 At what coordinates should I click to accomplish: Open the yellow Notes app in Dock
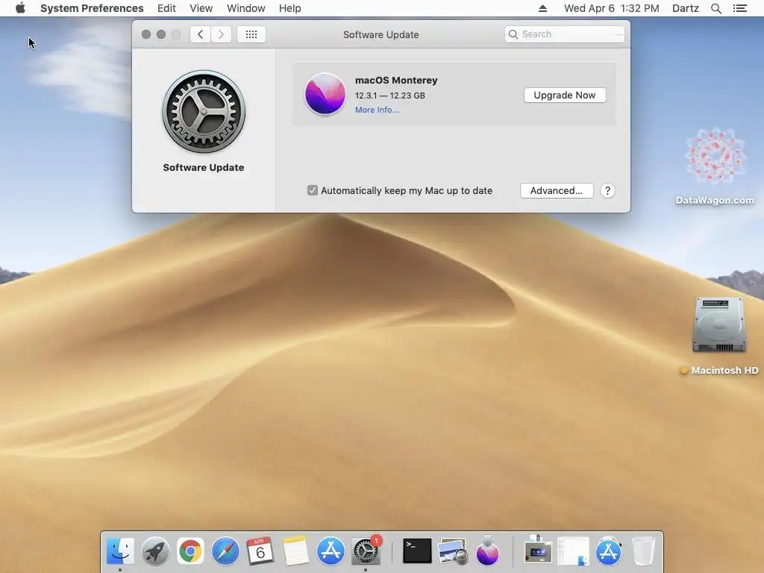(x=295, y=551)
